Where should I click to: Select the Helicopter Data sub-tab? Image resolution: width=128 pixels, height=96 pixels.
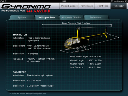[x=47, y=17]
